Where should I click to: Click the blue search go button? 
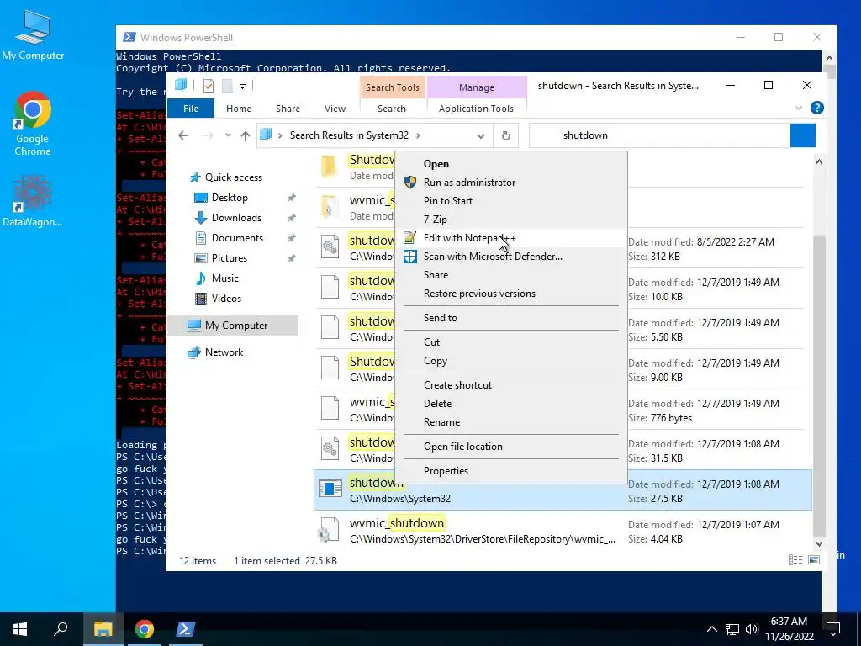(x=803, y=135)
